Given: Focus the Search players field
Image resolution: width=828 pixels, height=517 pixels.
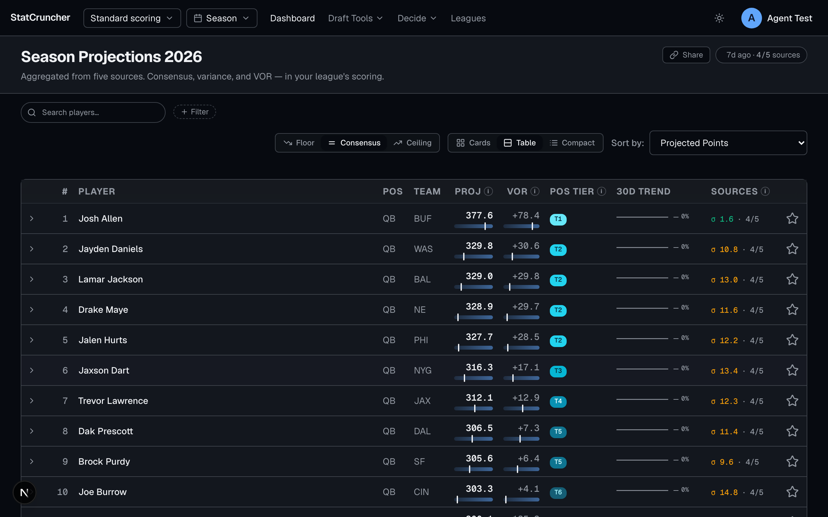Looking at the screenshot, I should (x=93, y=112).
